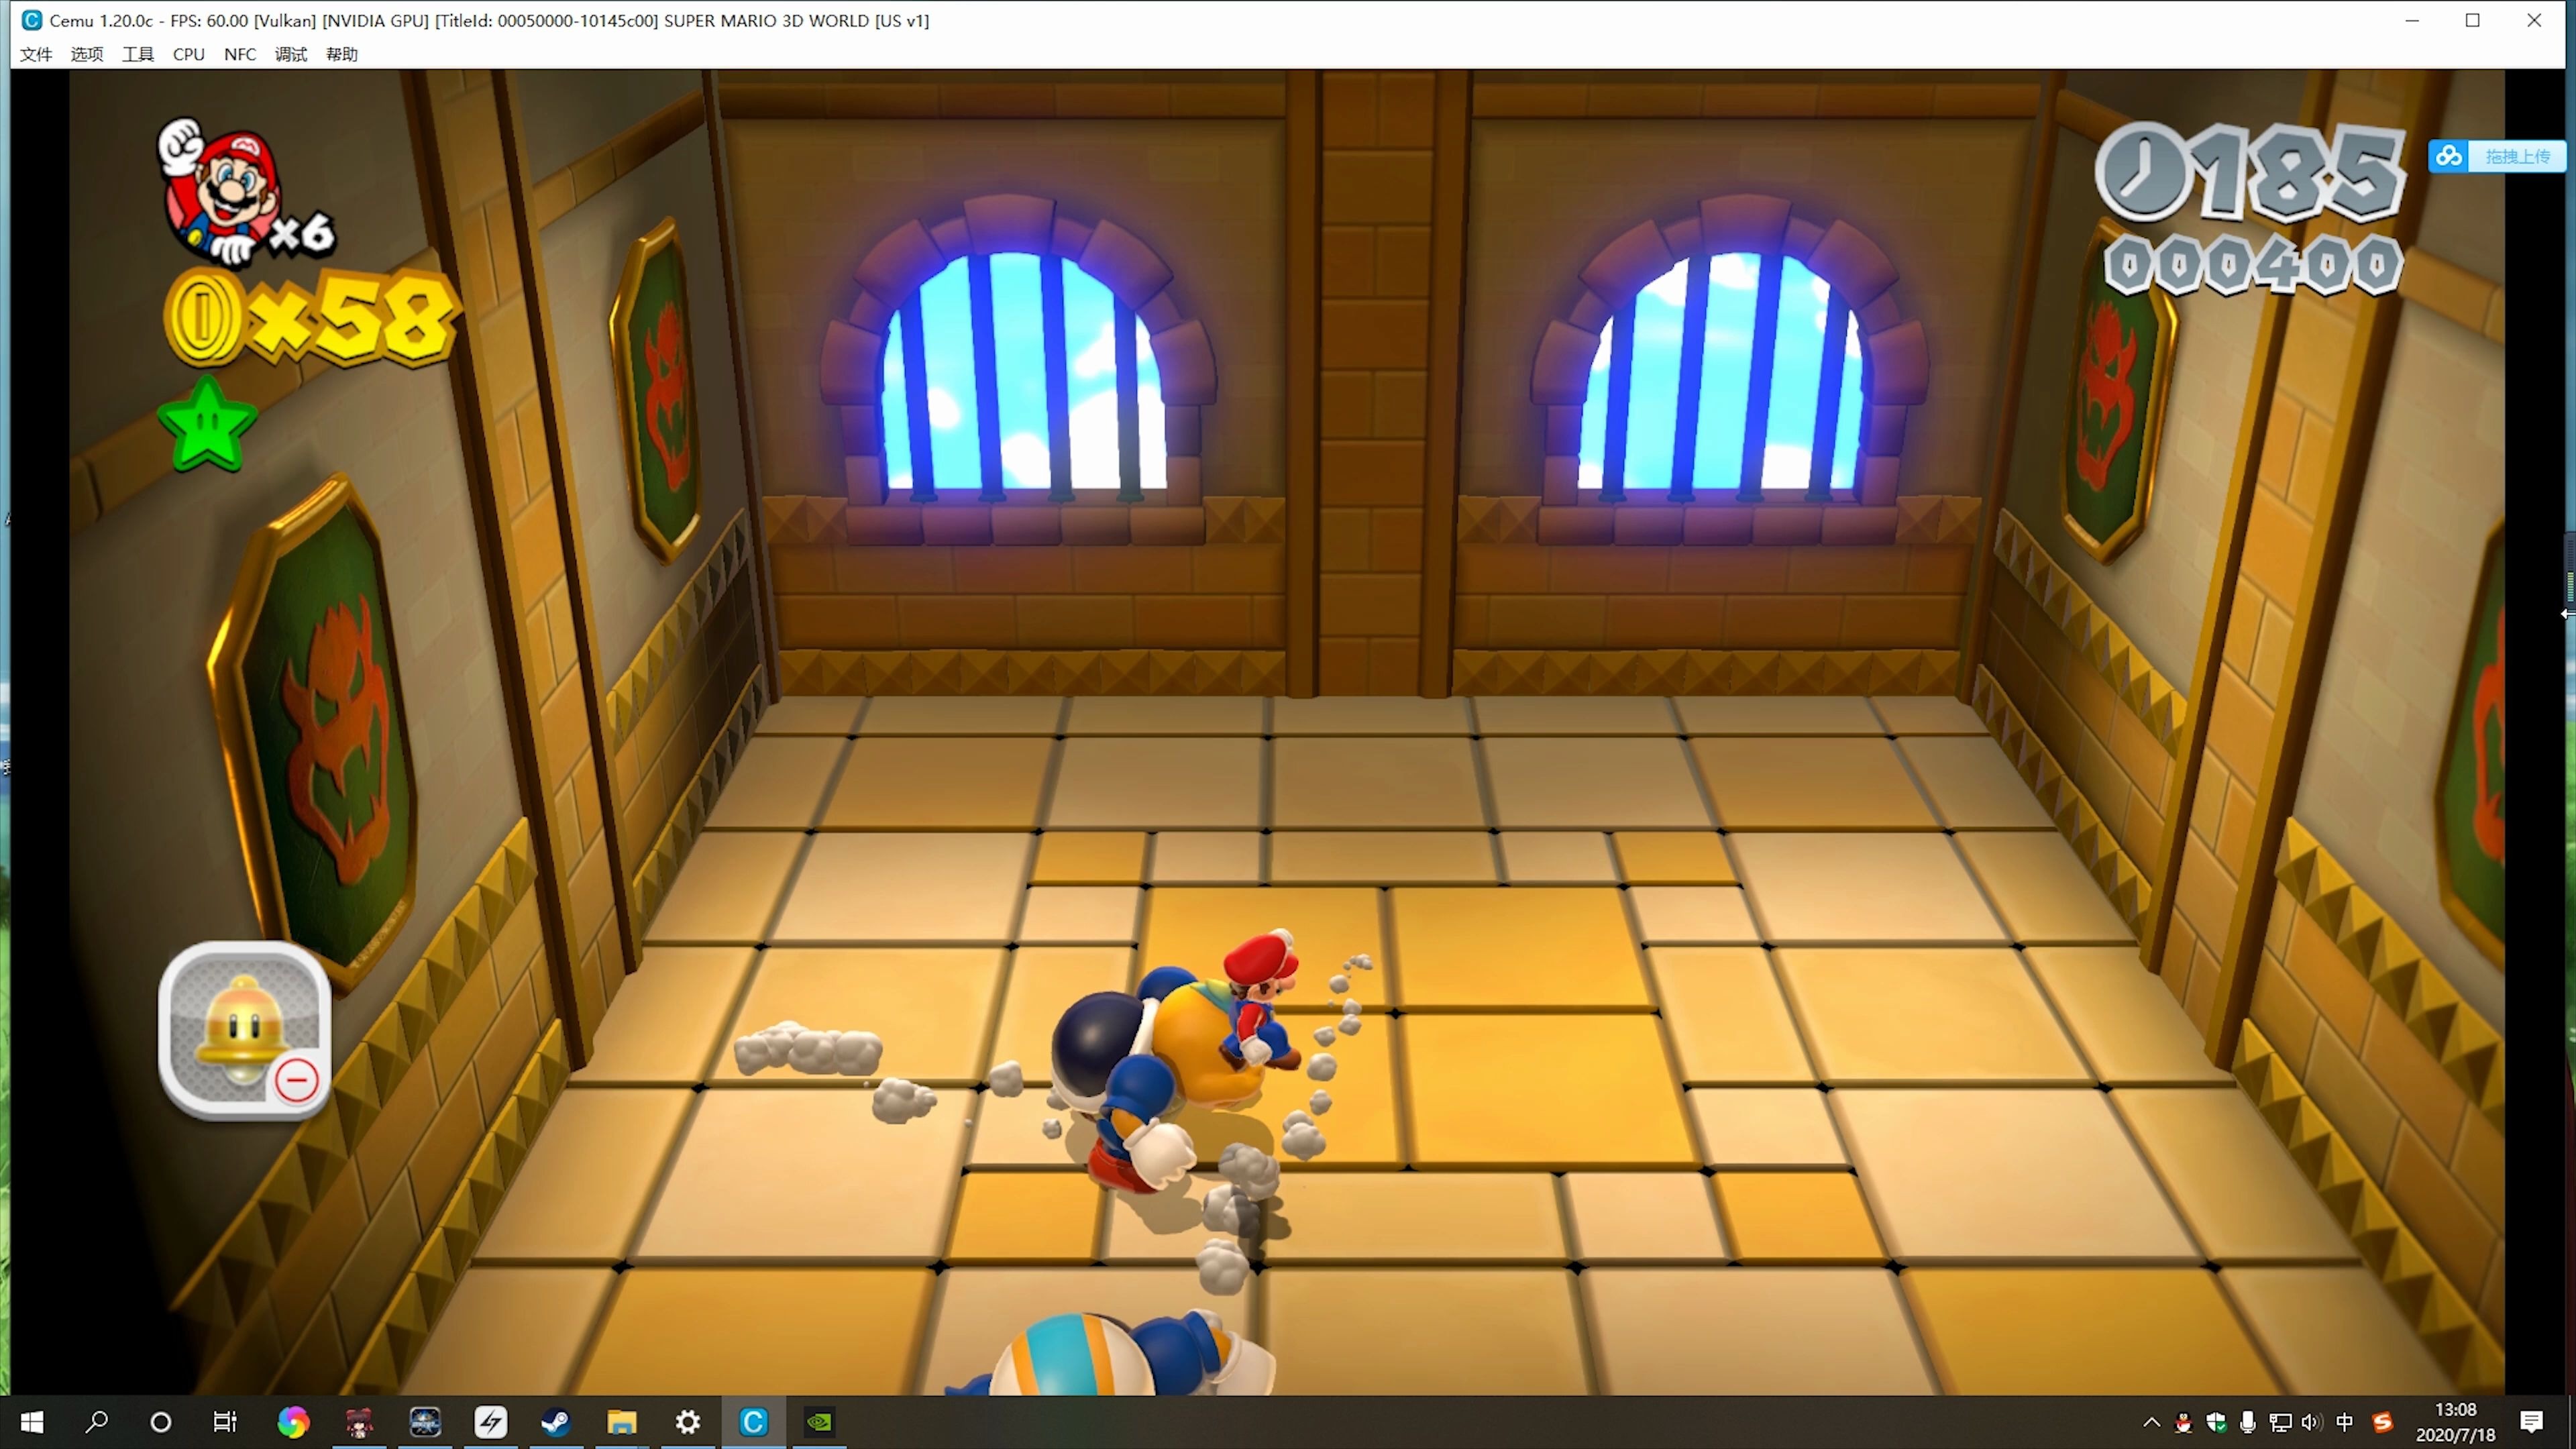
Task: Open the 文件 (File) menu
Action: 36,54
